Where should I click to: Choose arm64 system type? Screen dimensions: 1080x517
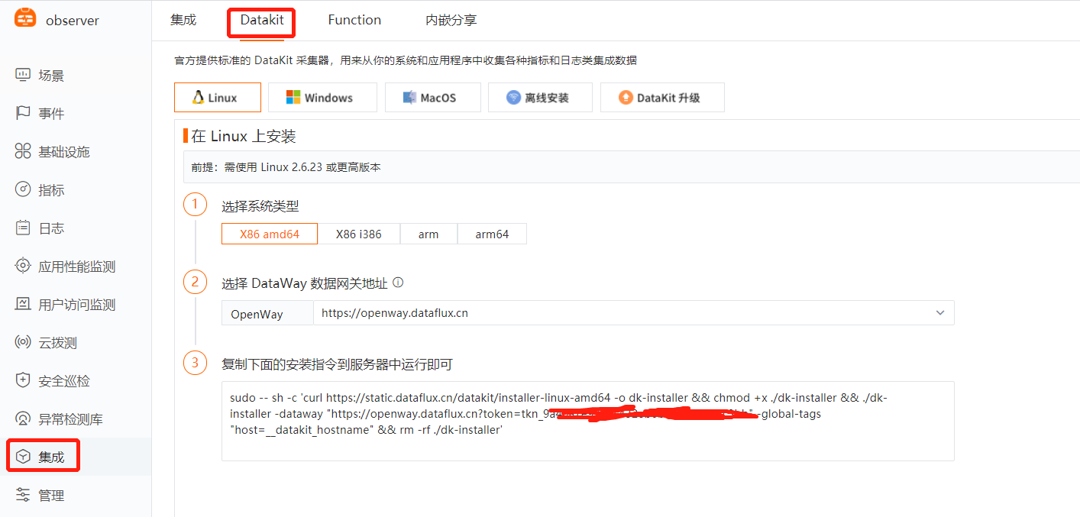point(492,234)
